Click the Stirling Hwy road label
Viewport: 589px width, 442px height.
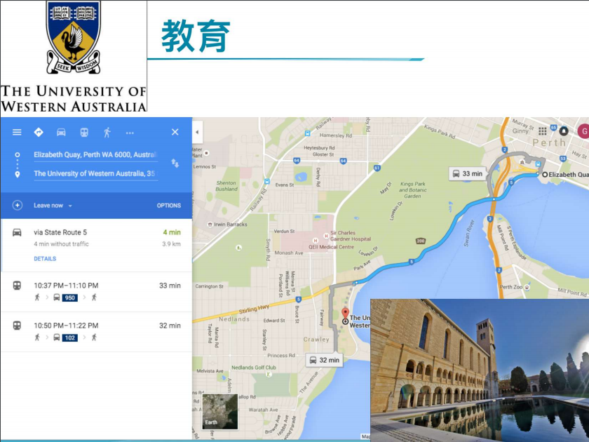pyautogui.click(x=255, y=309)
